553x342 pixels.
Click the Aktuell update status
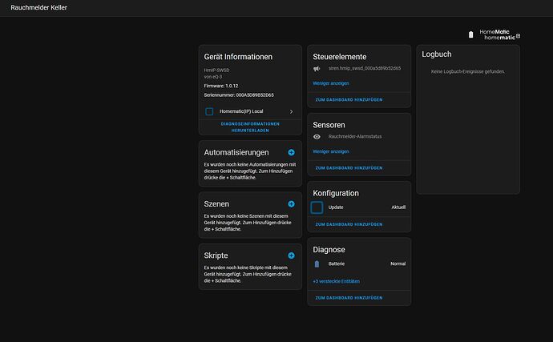pyautogui.click(x=398, y=207)
